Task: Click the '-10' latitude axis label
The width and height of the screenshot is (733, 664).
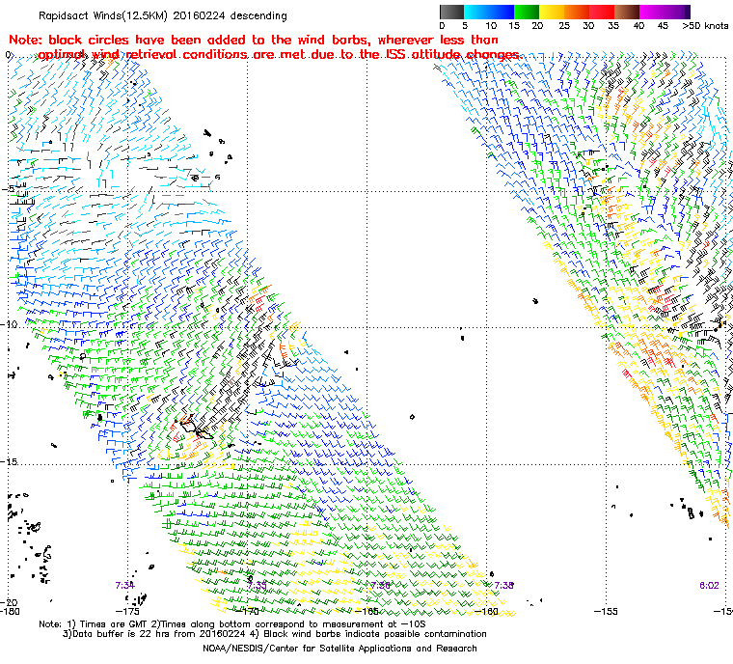Action: [x=9, y=324]
